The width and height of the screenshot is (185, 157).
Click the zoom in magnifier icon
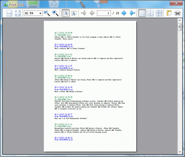pyautogui.click(x=55, y=13)
